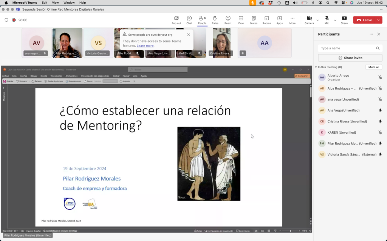This screenshot has width=387, height=241.
Task: Collapse the In this meeting section
Action: tap(316, 67)
